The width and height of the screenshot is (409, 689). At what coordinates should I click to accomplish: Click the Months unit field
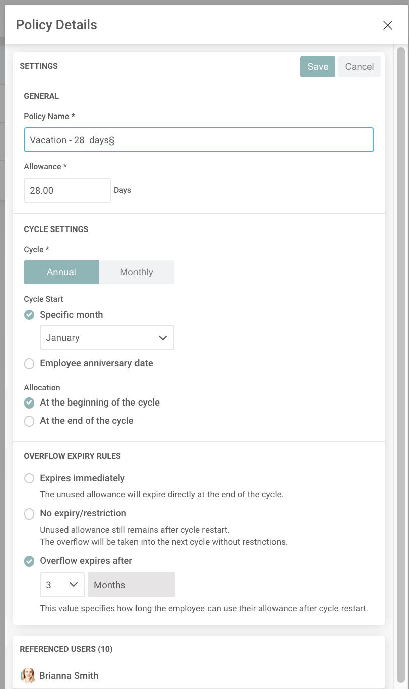click(x=131, y=585)
